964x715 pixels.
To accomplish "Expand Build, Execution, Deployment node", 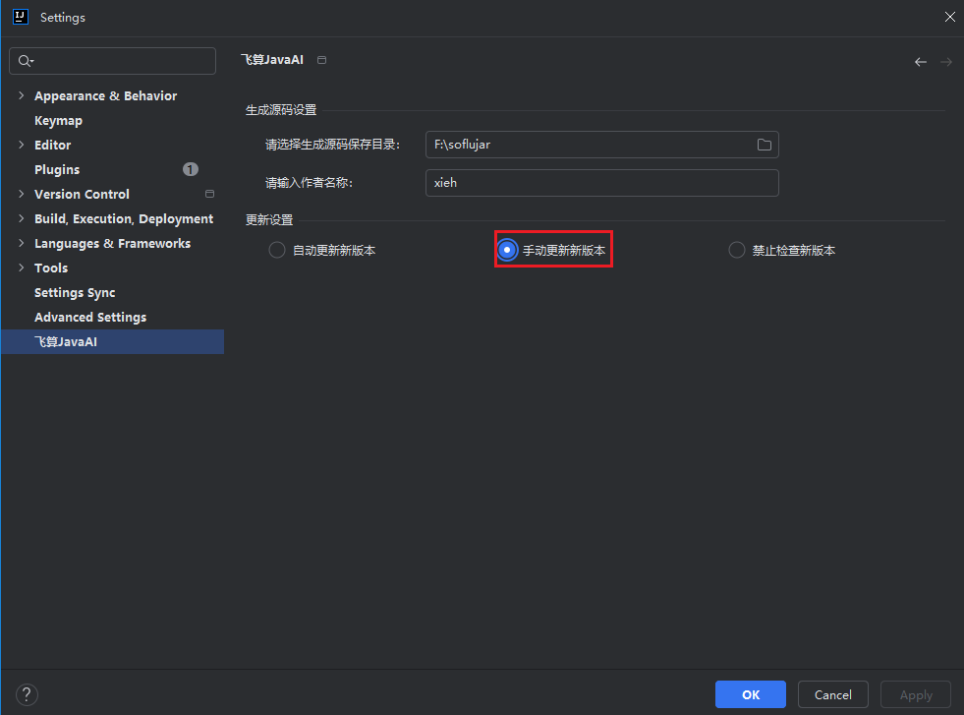I will (x=22, y=218).
